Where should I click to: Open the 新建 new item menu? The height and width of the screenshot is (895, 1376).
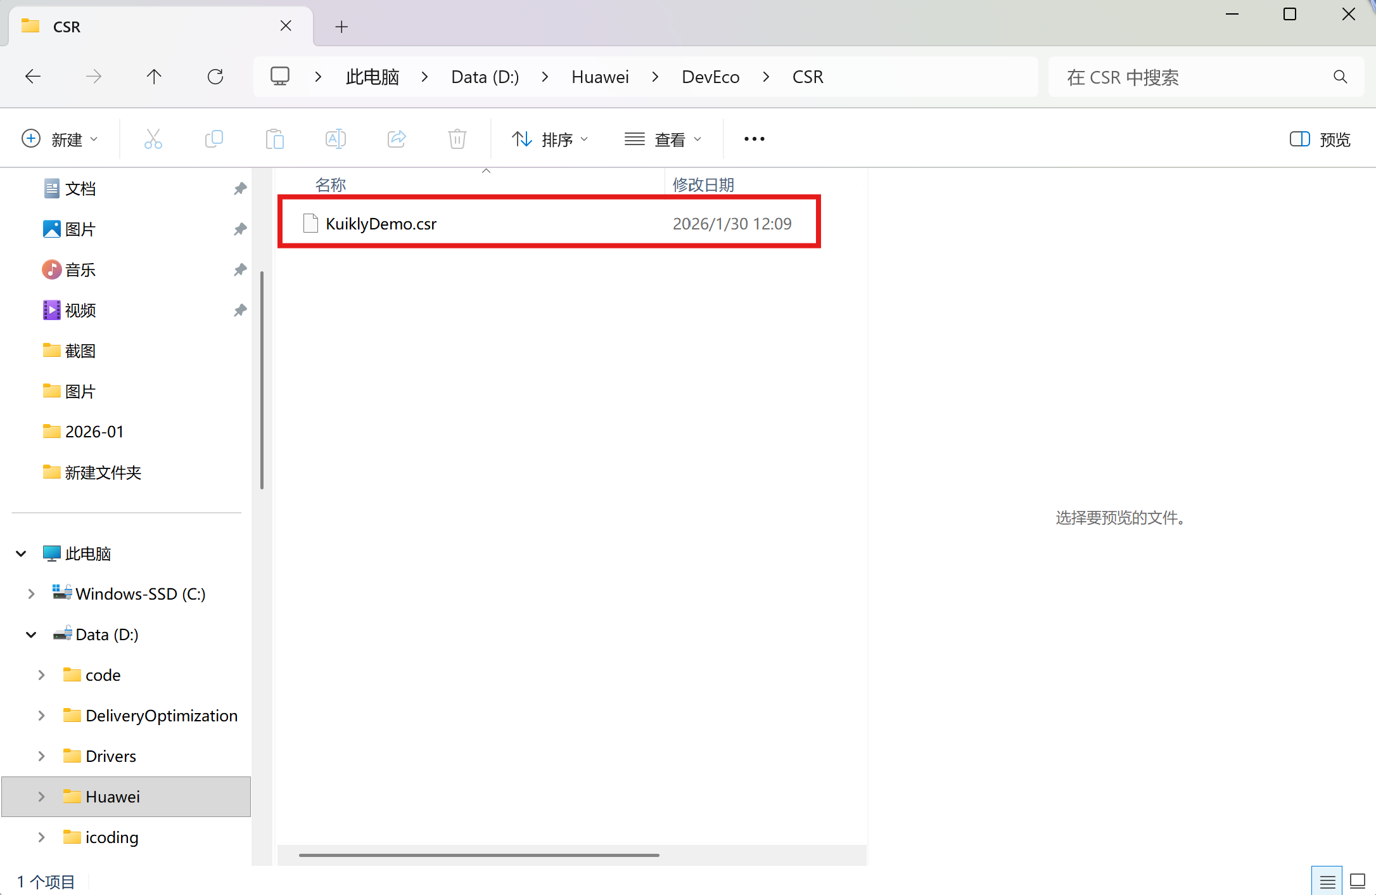pyautogui.click(x=60, y=139)
